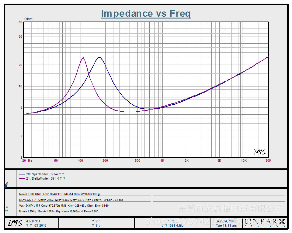Screen dimensions: 292x233
Task: Click the y-axis '20' Ohm label
Action: [20, 65]
